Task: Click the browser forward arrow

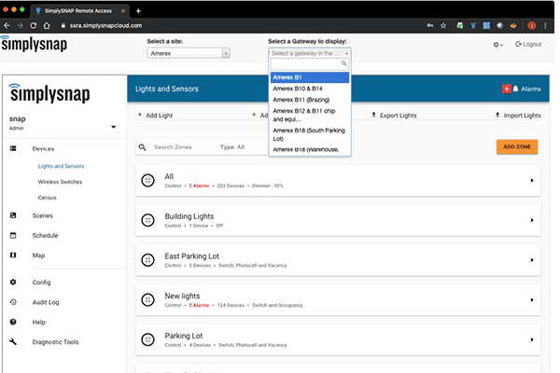Action: pos(20,26)
